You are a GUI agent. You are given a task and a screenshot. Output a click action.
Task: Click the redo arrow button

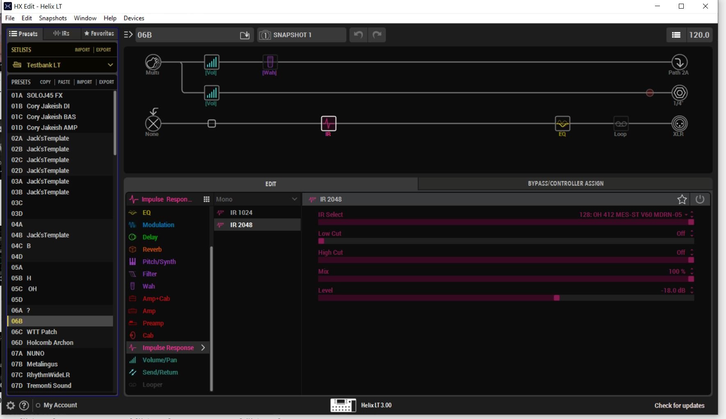(377, 35)
